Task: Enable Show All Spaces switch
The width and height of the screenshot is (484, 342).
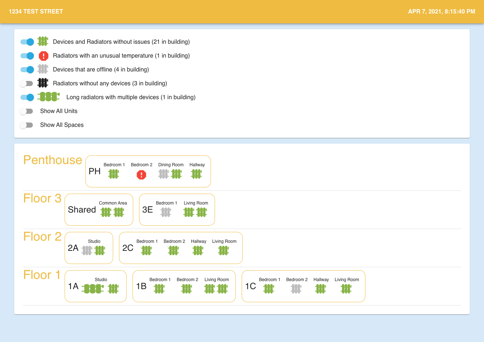Action: pos(26,125)
